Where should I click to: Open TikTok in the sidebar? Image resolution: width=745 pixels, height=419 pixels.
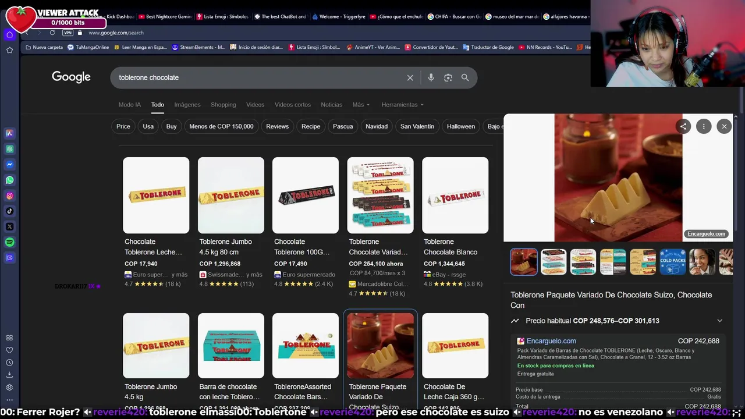click(x=9, y=211)
